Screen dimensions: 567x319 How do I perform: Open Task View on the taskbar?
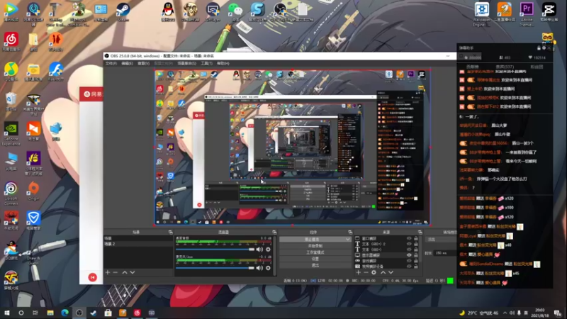coord(35,313)
